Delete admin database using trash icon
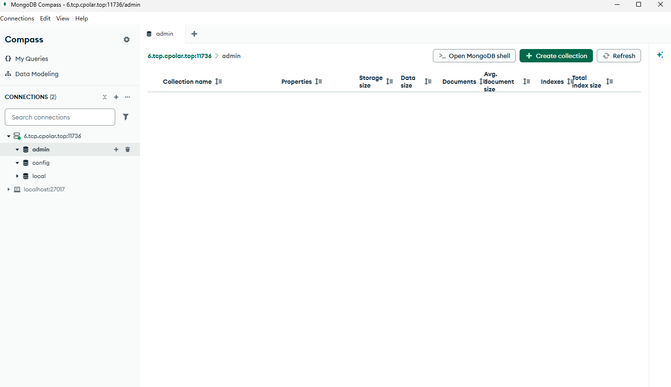Viewport: 671px width, 387px height. (128, 149)
